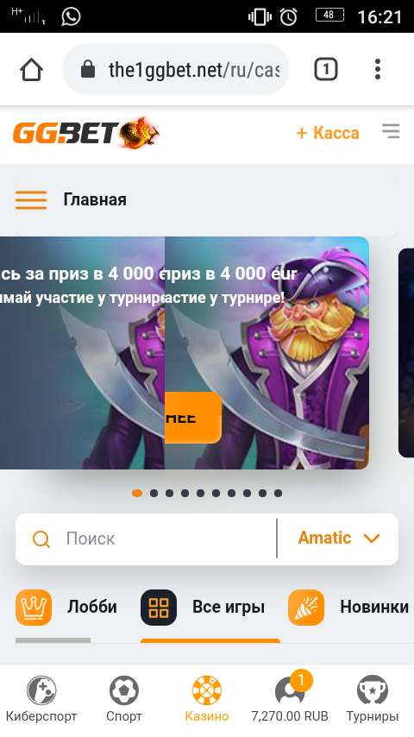This screenshot has width=414, height=737.
Task: Switch to the Все игры tab
Action: pos(203,608)
